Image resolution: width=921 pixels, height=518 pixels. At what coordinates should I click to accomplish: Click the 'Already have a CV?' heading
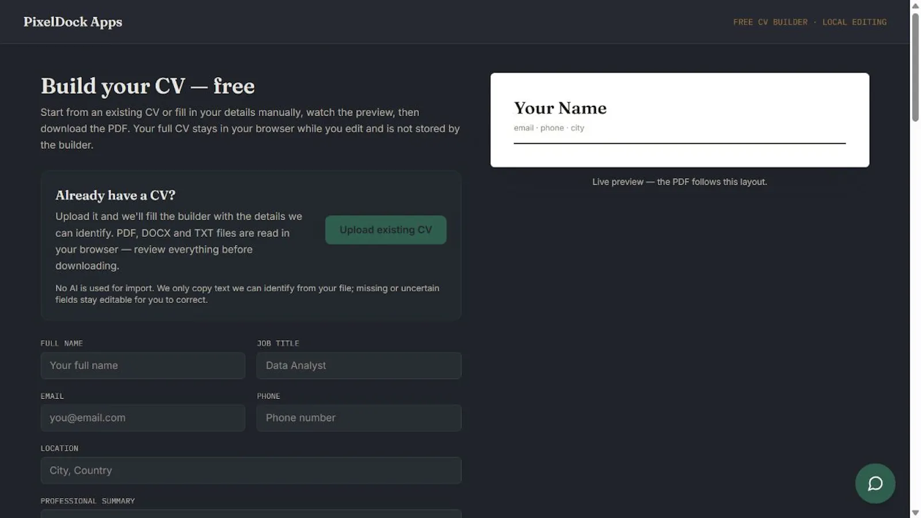tap(115, 195)
